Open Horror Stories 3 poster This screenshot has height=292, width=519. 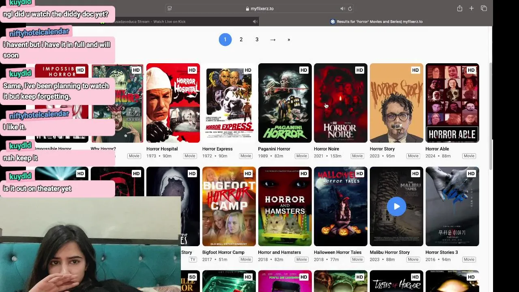pyautogui.click(x=453, y=206)
